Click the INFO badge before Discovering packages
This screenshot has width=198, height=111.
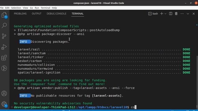click(x=25, y=42)
